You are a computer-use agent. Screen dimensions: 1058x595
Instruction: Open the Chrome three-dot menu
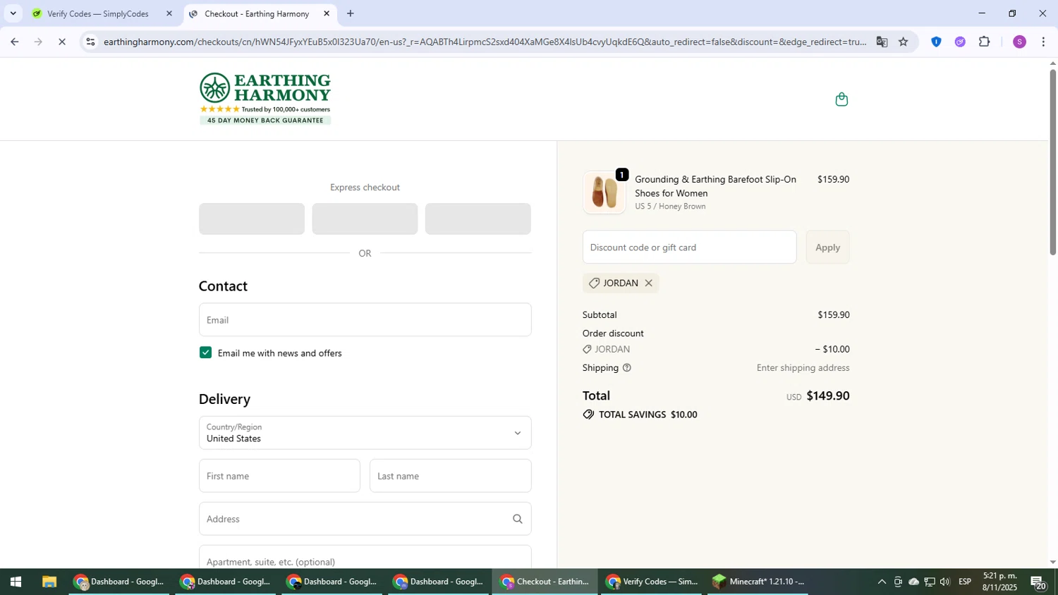(1043, 42)
